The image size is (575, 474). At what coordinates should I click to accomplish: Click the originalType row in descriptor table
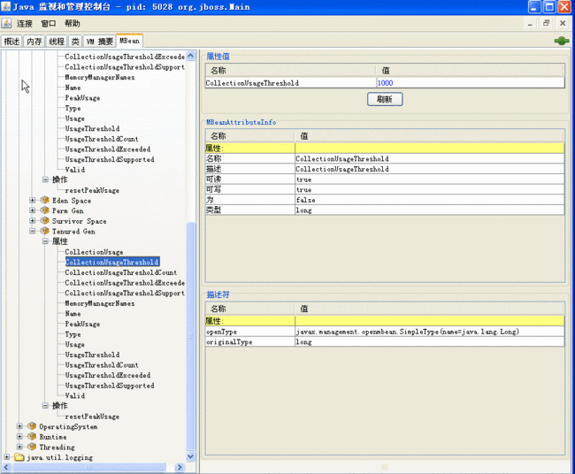(384, 341)
